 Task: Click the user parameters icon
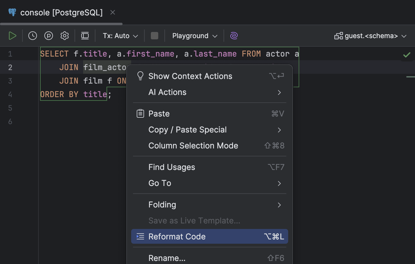coord(48,35)
